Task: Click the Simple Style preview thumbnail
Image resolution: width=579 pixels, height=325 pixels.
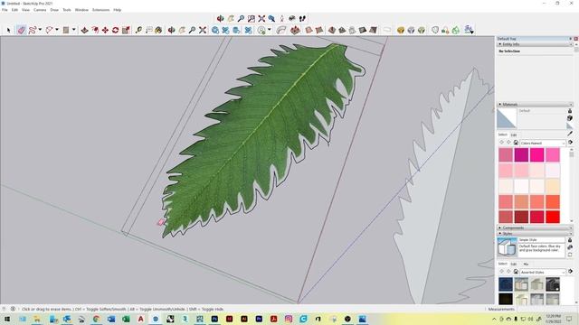Action: point(507,246)
